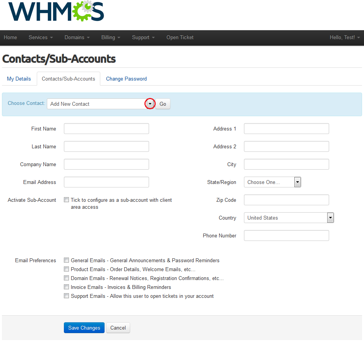Enable Invoice Emails preference
The height and width of the screenshot is (342, 364).
[66, 287]
